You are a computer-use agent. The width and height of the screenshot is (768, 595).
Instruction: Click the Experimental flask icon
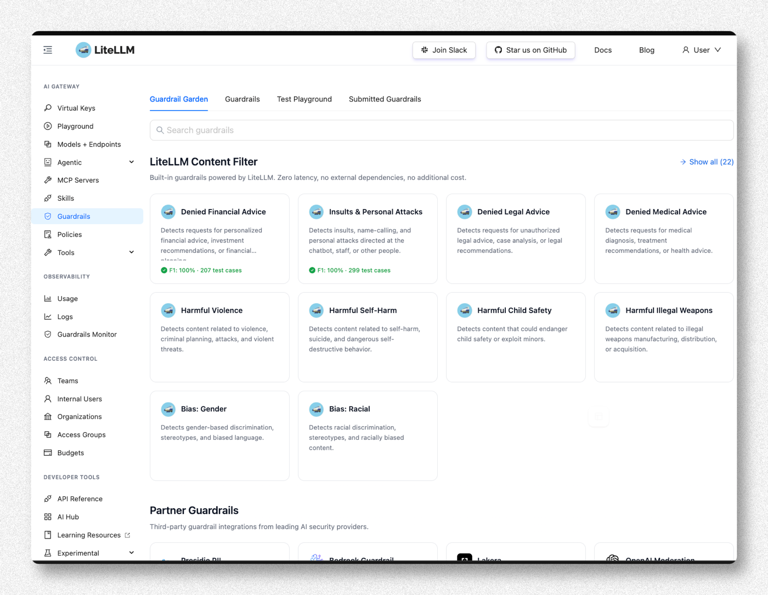click(x=48, y=553)
